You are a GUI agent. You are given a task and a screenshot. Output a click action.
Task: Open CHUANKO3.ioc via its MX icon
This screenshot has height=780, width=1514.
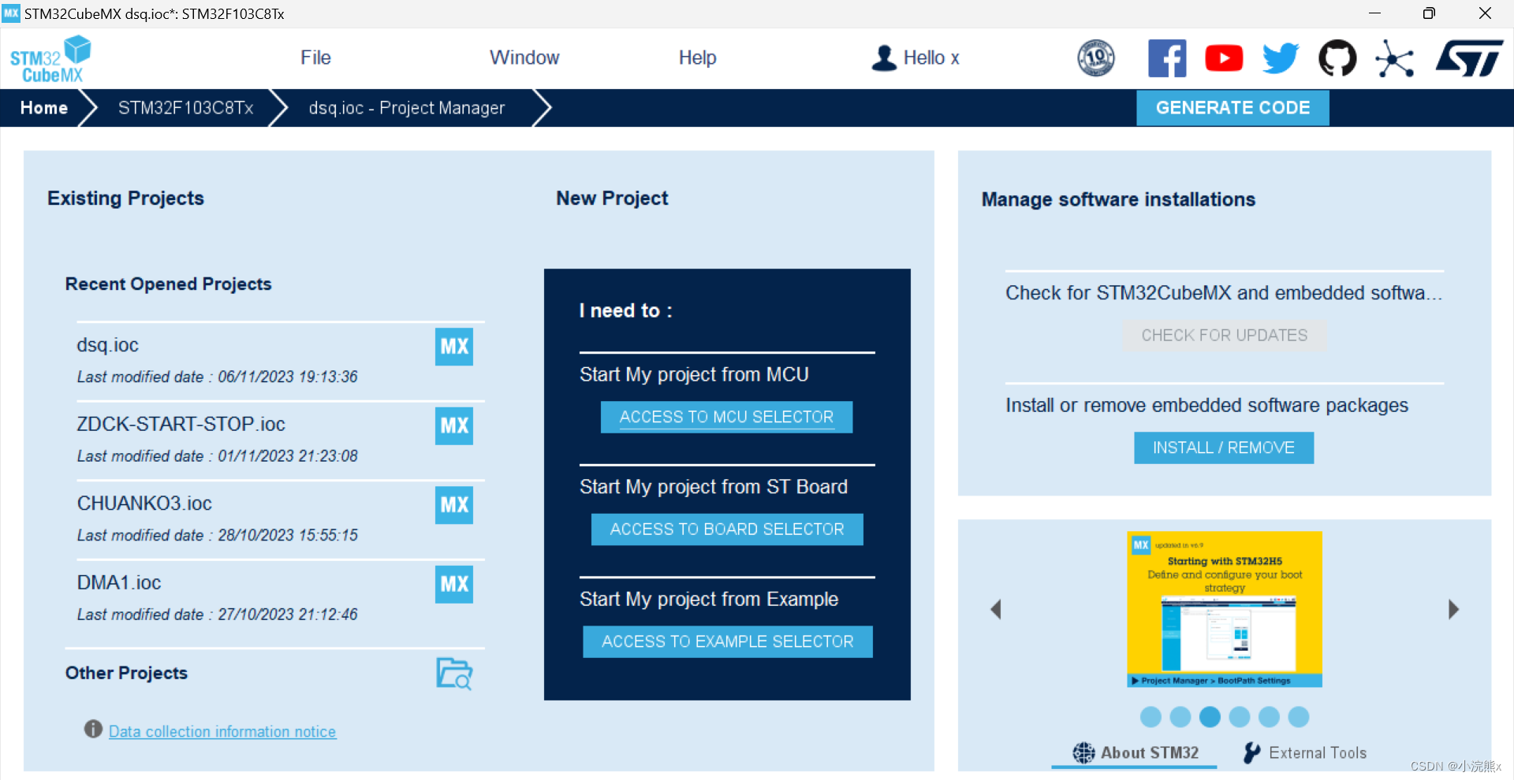pyautogui.click(x=454, y=505)
